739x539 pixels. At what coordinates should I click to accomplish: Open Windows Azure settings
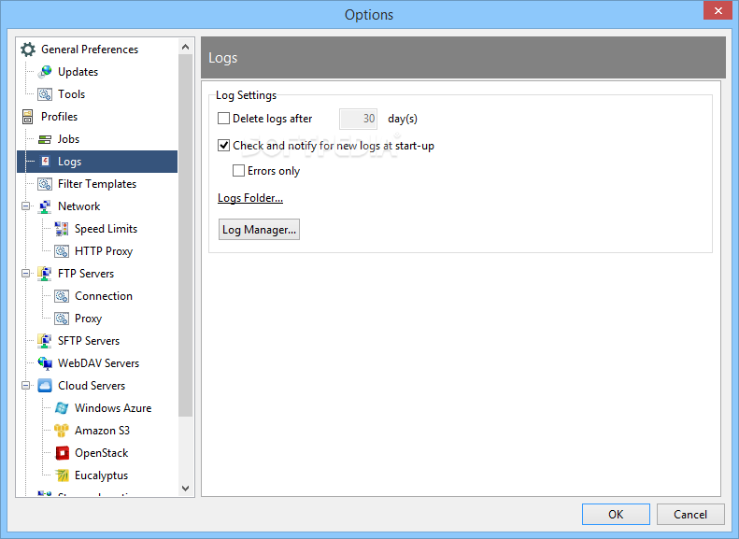click(113, 408)
